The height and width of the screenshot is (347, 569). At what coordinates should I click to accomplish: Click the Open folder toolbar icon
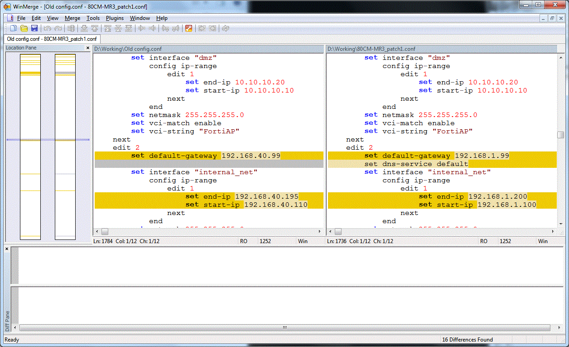click(24, 29)
